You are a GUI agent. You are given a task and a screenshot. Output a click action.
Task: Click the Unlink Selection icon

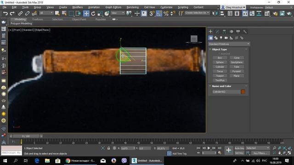click(27, 13)
